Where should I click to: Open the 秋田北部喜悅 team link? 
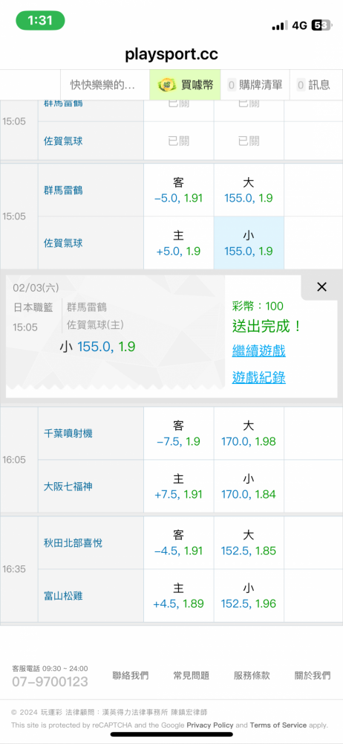click(x=73, y=543)
